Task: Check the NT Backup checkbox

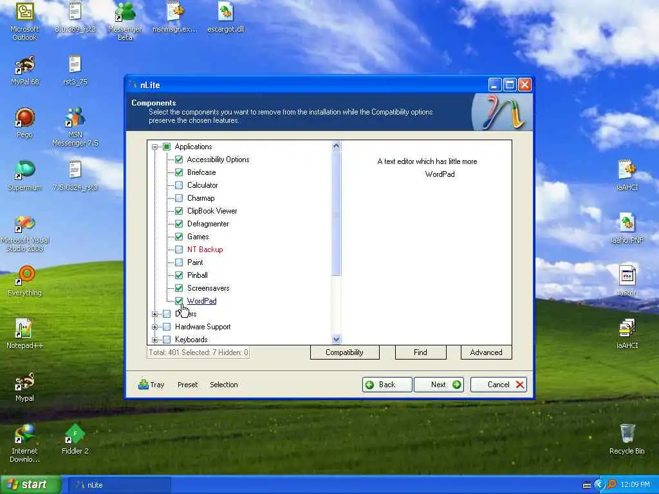Action: click(x=179, y=250)
